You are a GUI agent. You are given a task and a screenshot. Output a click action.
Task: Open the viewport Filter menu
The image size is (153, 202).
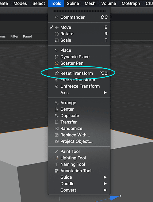[x=14, y=36]
